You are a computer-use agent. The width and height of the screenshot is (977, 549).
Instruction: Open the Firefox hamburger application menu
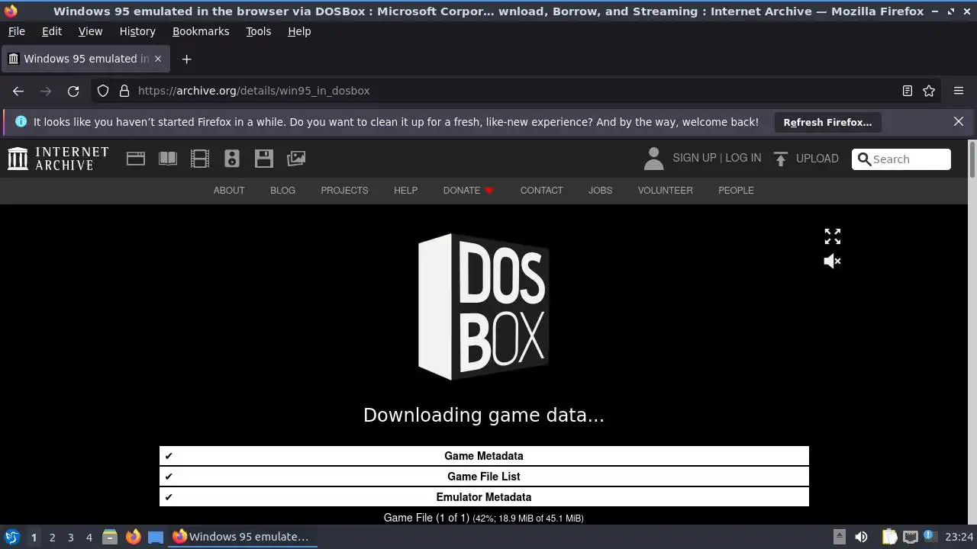[x=959, y=91]
